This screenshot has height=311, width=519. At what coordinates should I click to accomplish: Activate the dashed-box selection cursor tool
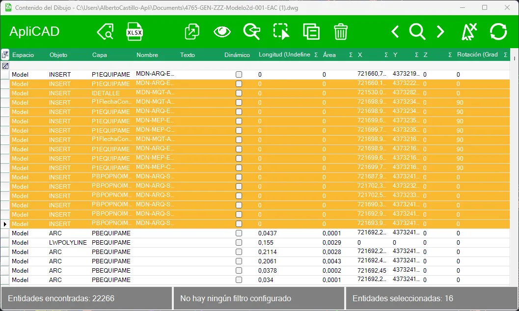click(x=281, y=32)
